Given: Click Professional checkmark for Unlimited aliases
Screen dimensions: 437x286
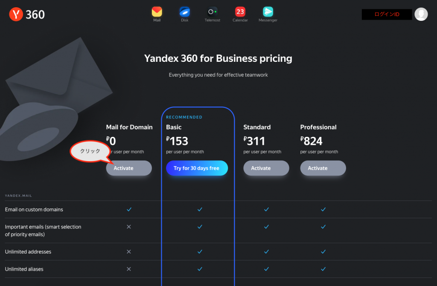Looking at the screenshot, I should tap(323, 269).
